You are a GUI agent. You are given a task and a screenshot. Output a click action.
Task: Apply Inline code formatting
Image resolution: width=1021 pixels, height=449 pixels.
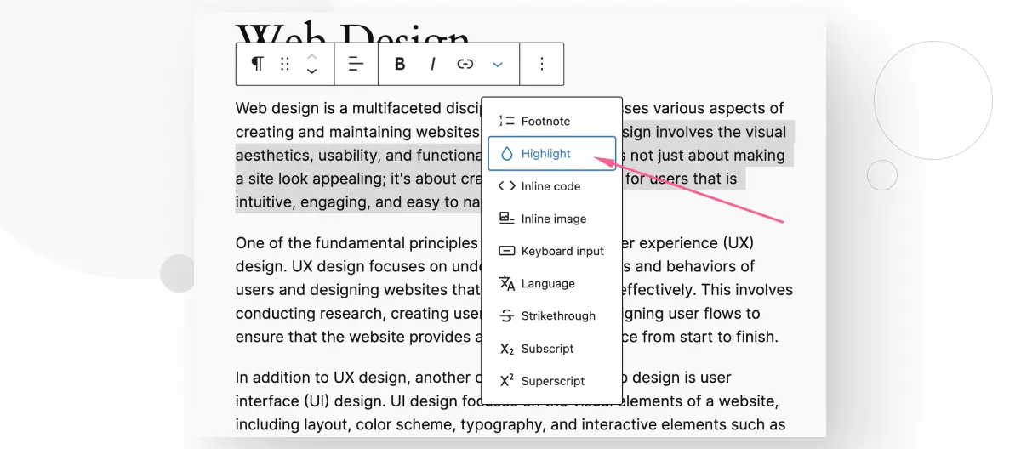point(551,186)
